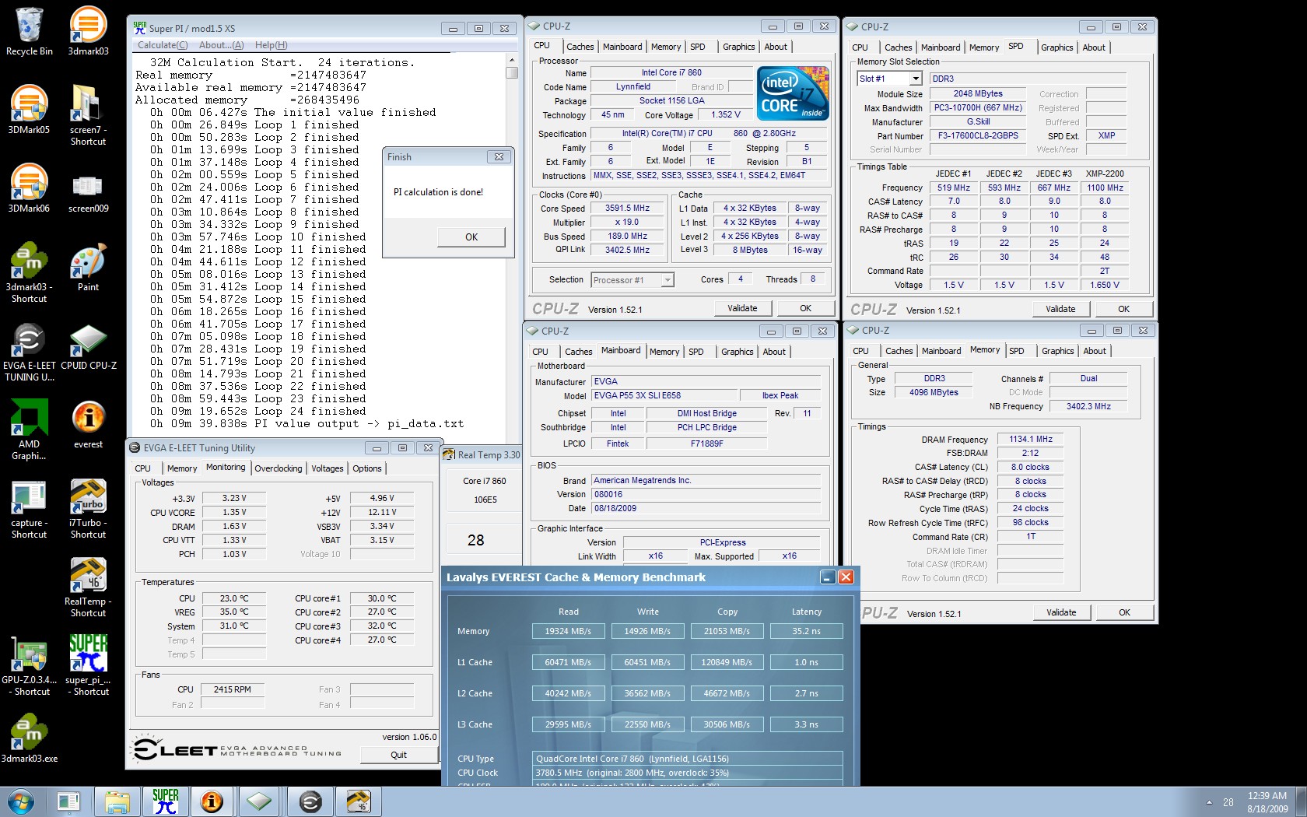Open the CPUID CPU-Z desktop icon
This screenshot has height=817, width=1307.
[88, 345]
